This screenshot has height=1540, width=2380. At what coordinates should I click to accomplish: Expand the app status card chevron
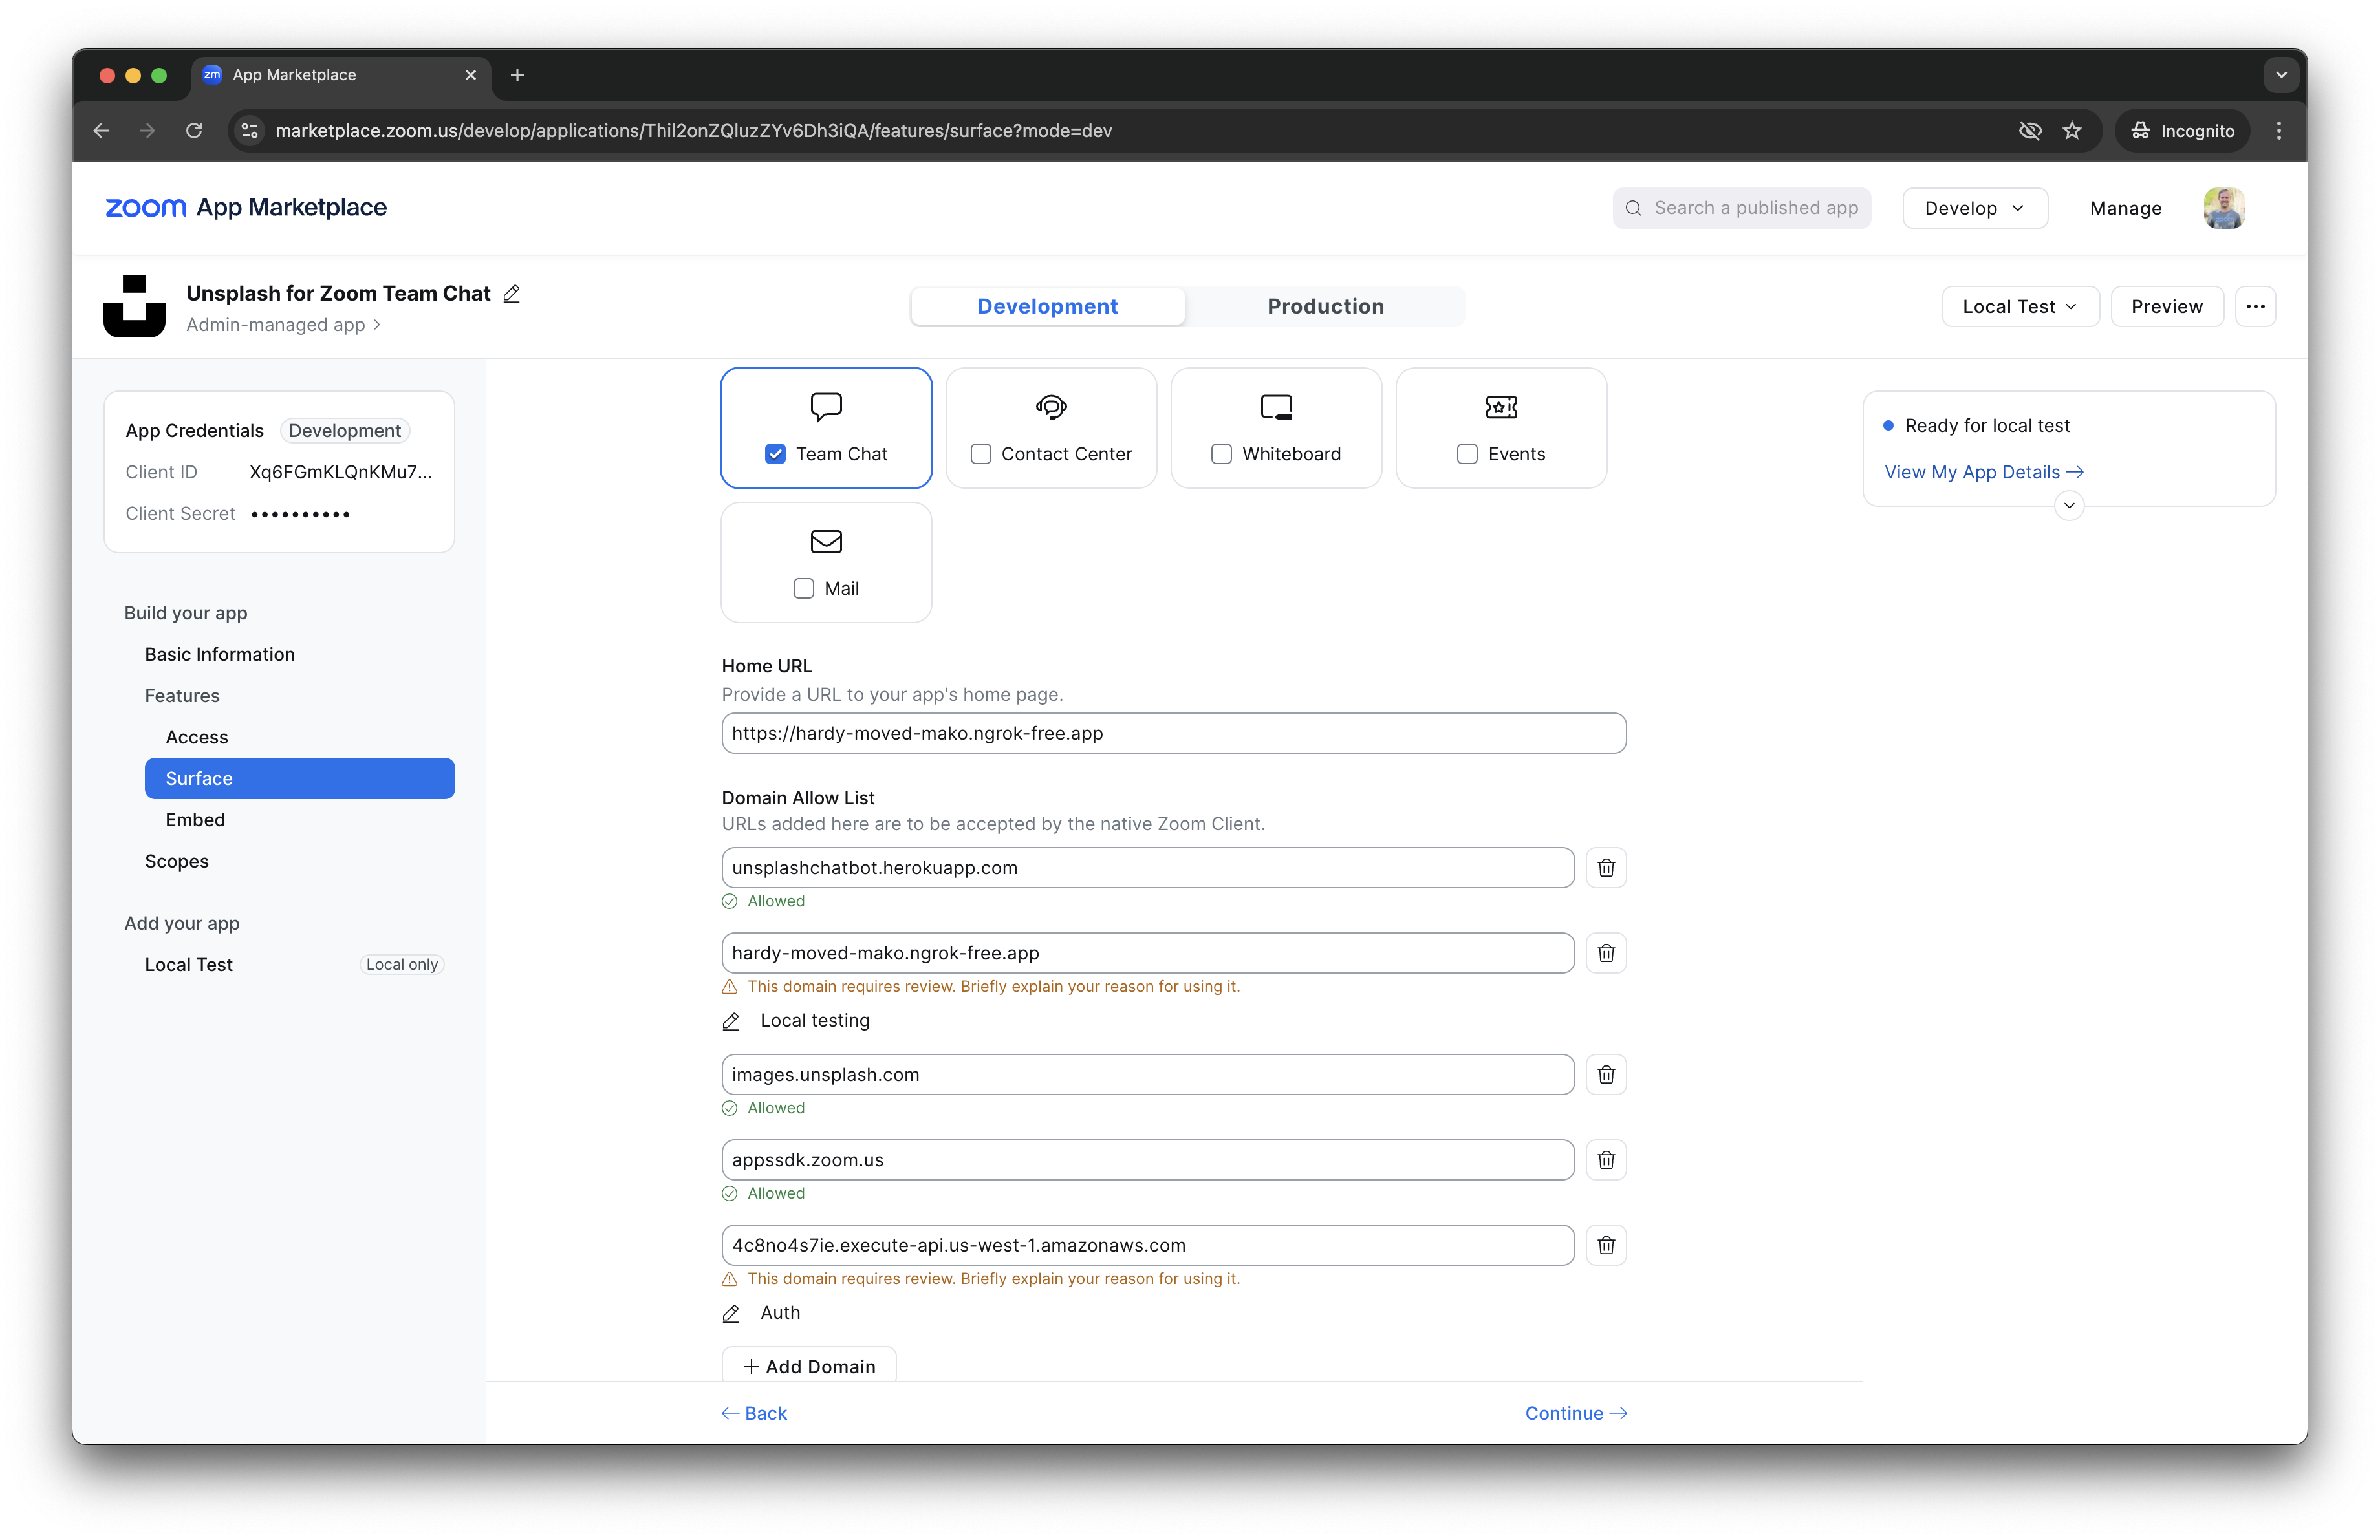coord(2069,506)
